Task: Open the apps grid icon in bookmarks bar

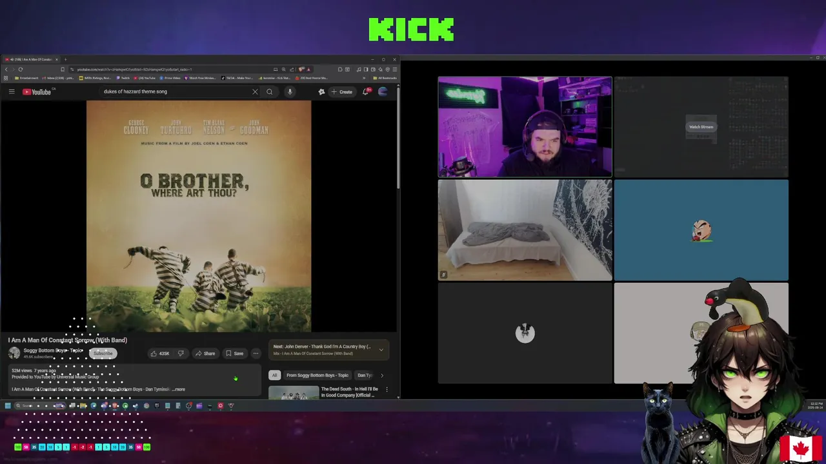Action: pyautogui.click(x=6, y=78)
